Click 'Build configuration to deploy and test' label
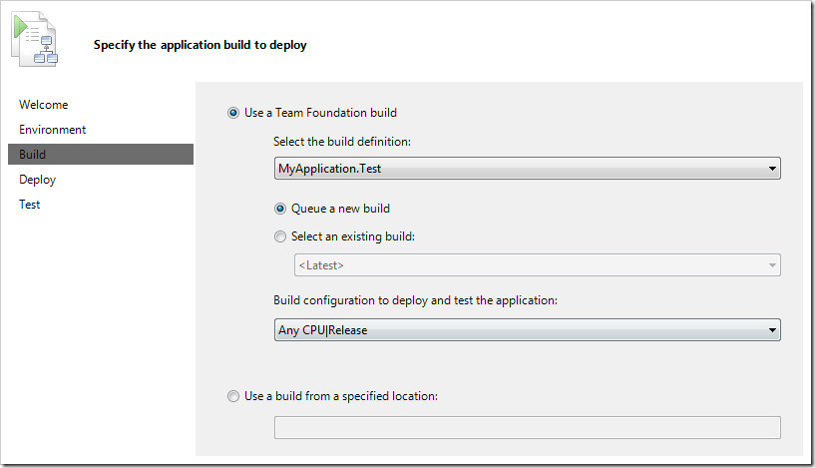Viewport: 815px width, 468px height. 415,300
